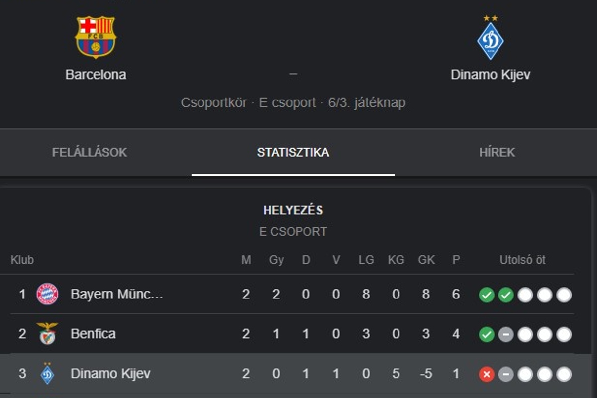Click Dinamo Kijev's gray draw indicator

click(x=505, y=374)
